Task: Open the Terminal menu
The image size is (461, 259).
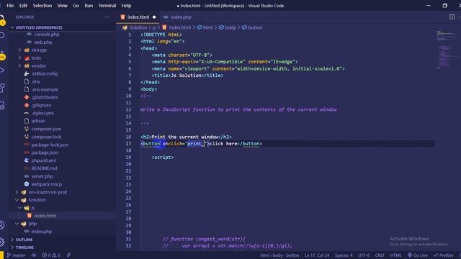Action: point(107,6)
